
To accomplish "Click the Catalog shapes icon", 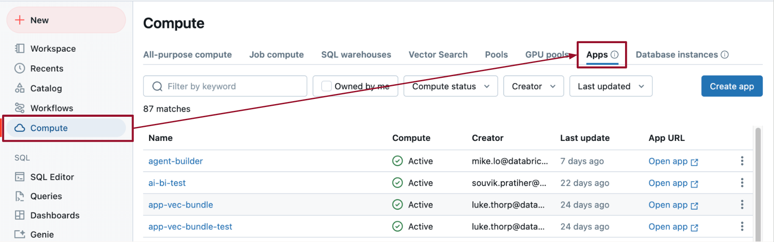I will pos(20,88).
